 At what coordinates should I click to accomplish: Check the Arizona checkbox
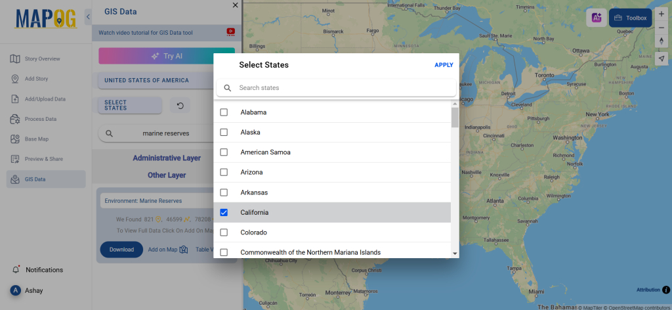pos(224,172)
